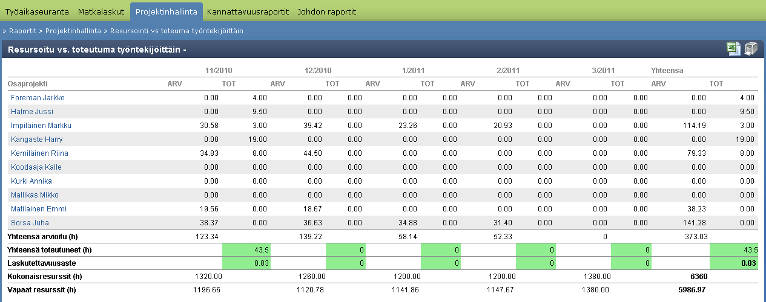Select Sorsa Juha 2/2011 value 31.40

[502, 223]
